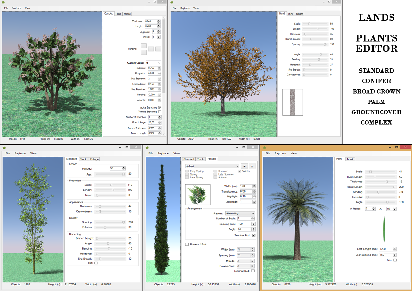The image size is (412, 291).
Task: Click the rightmost Bending box in the Complex tab
Action: [158, 49]
